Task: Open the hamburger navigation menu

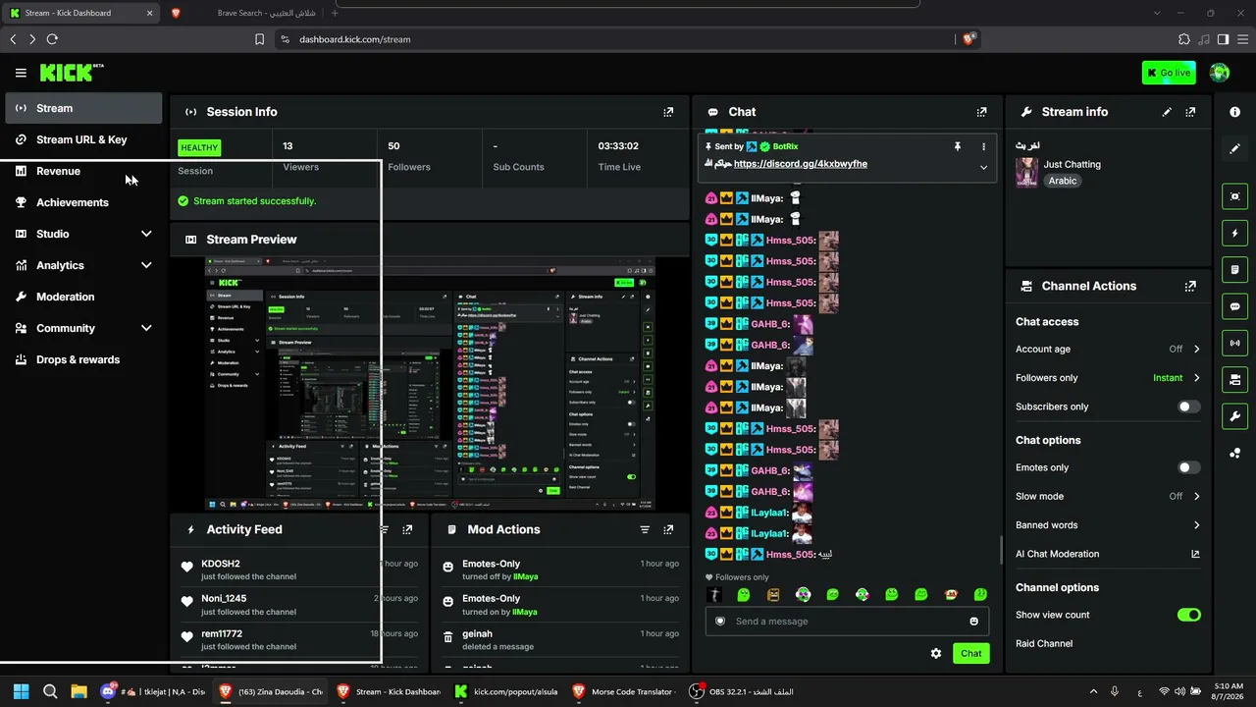Action: [21, 73]
